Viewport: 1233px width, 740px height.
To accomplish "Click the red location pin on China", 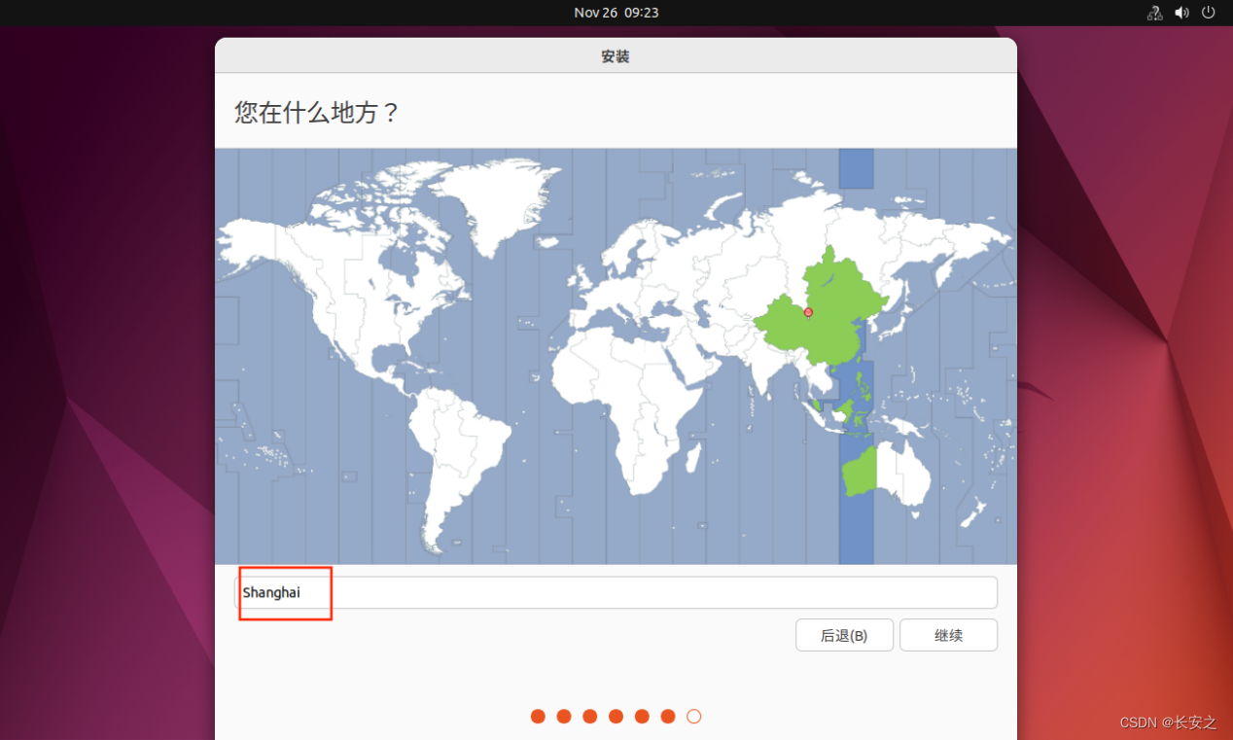I will click(x=808, y=312).
